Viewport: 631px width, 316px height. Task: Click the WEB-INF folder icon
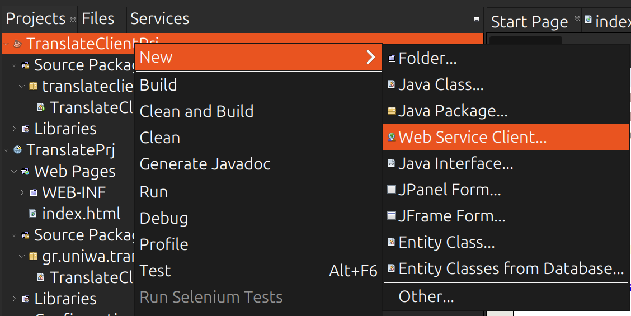coord(34,193)
